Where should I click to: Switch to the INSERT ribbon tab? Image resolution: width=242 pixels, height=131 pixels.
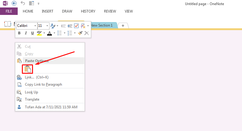click(47, 11)
